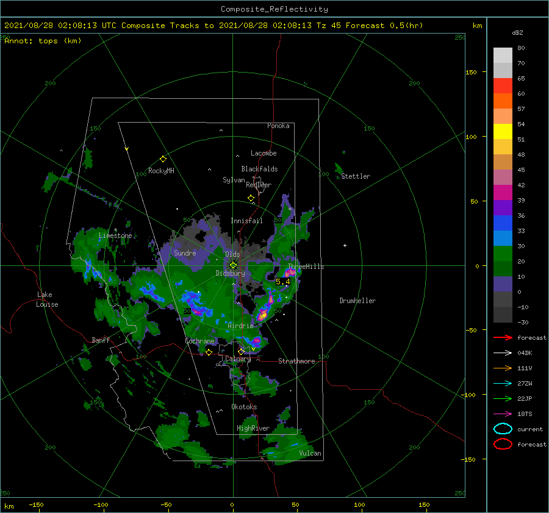Click the 'Annot: tops (km)' label
This screenshot has width=549, height=513.
pos(43,41)
